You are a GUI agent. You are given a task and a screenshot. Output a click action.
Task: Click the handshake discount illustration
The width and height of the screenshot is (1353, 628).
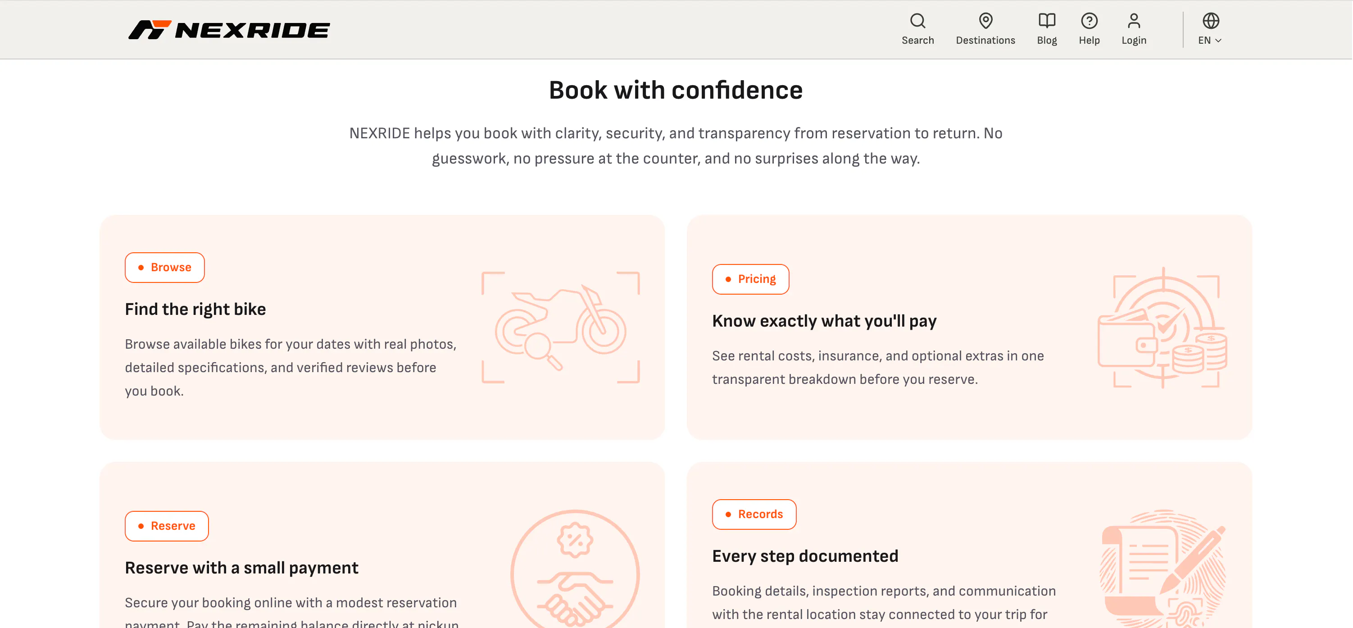575,569
